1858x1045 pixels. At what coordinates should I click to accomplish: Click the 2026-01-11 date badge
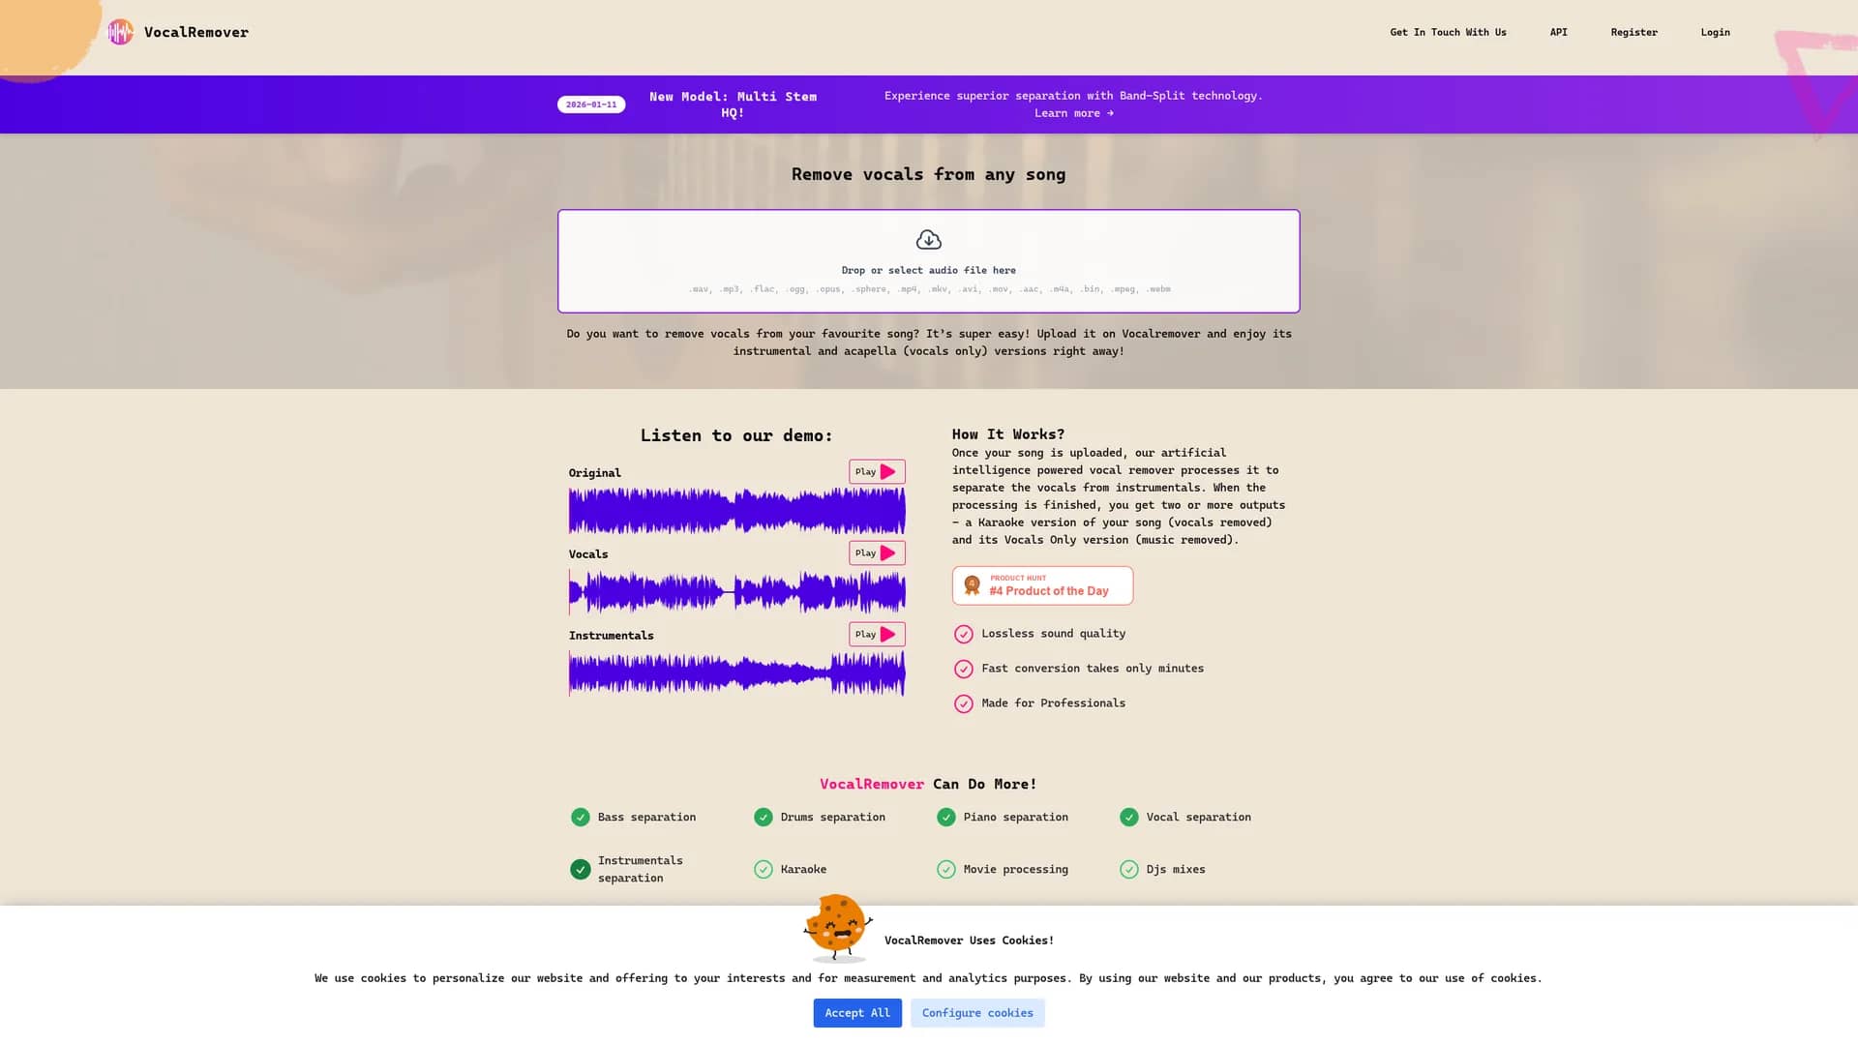(x=591, y=104)
